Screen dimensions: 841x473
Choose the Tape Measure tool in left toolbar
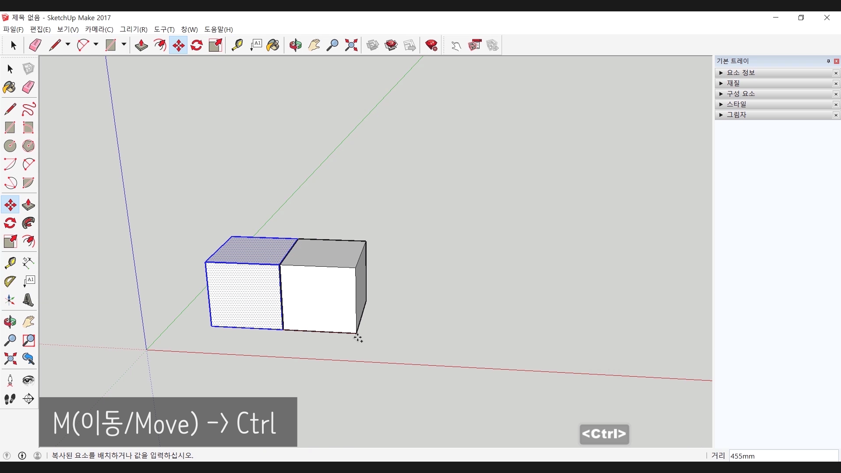(10, 262)
